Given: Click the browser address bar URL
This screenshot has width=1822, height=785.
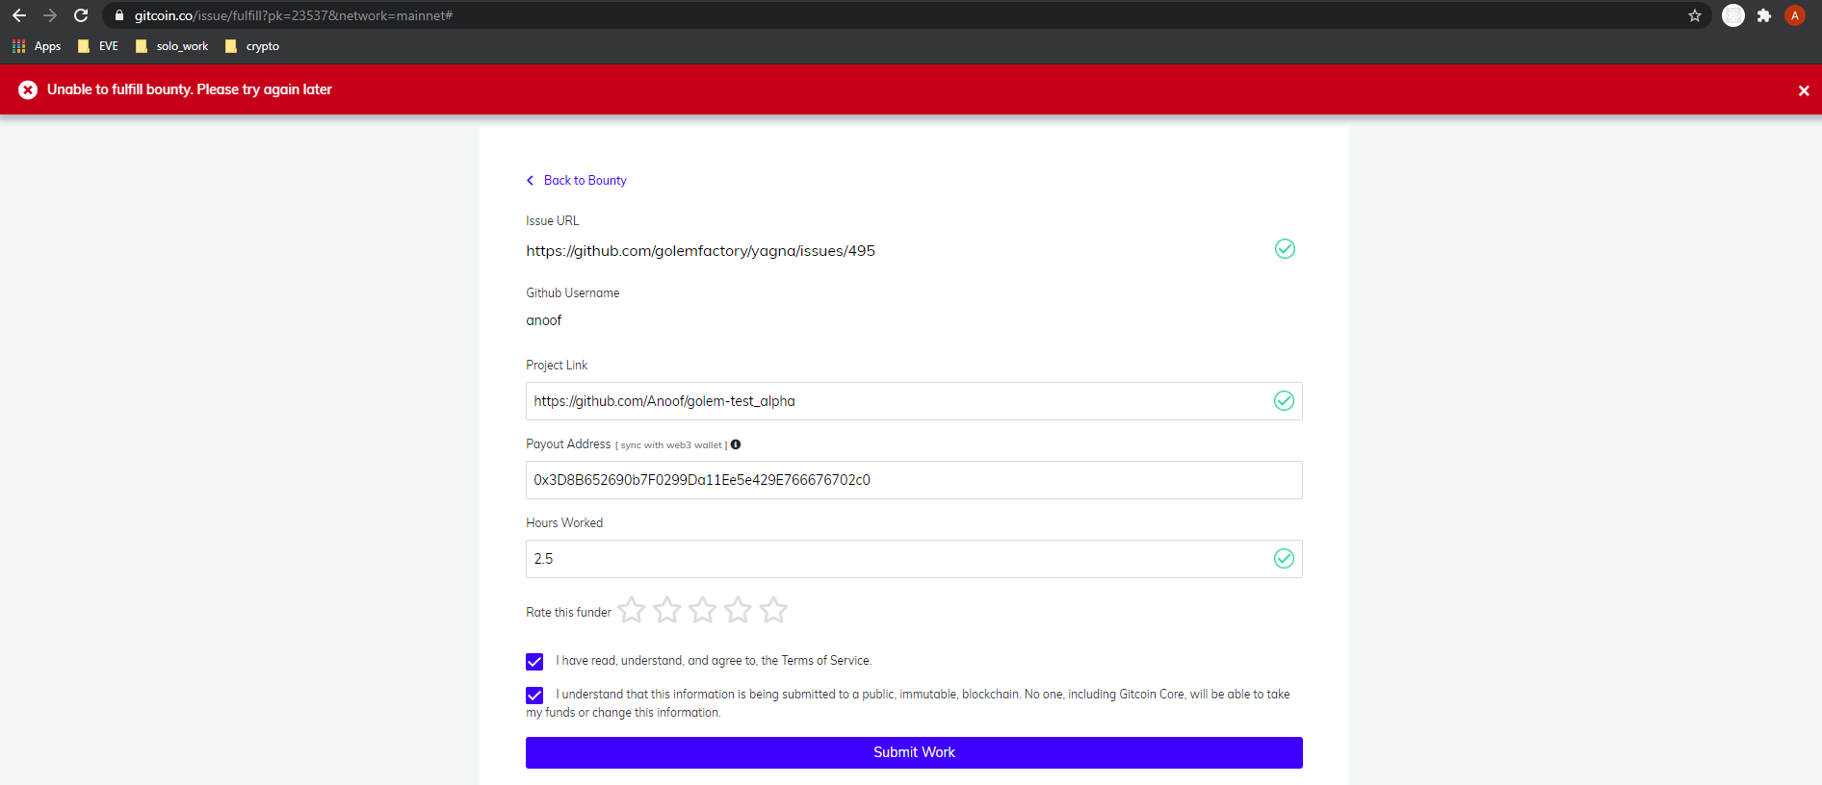Looking at the screenshot, I should click(x=294, y=15).
